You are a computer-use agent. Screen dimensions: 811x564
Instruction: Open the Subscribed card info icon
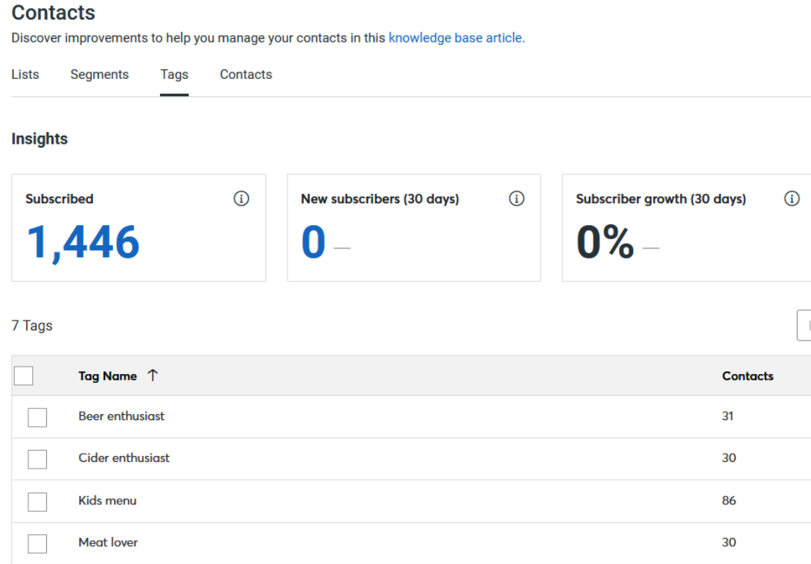click(x=241, y=199)
